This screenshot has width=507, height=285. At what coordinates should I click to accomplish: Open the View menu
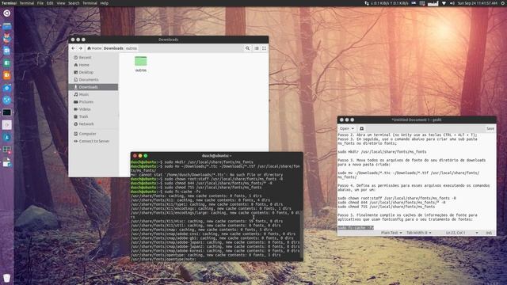[x=61, y=3]
